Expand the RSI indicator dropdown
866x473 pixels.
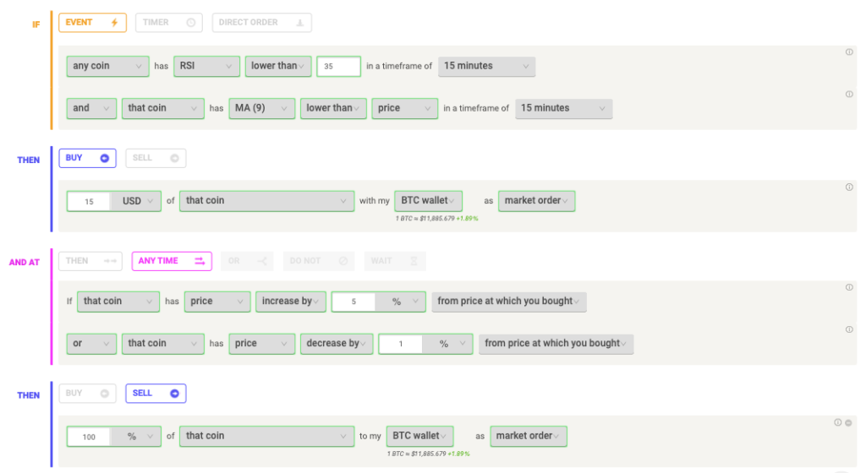pos(206,66)
